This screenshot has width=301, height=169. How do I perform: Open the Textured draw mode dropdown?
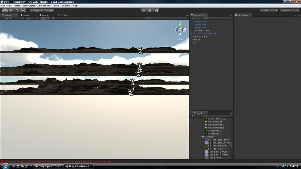click(6, 18)
